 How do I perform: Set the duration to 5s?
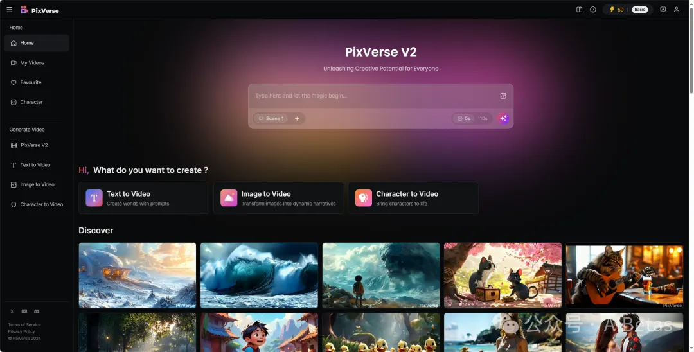463,119
